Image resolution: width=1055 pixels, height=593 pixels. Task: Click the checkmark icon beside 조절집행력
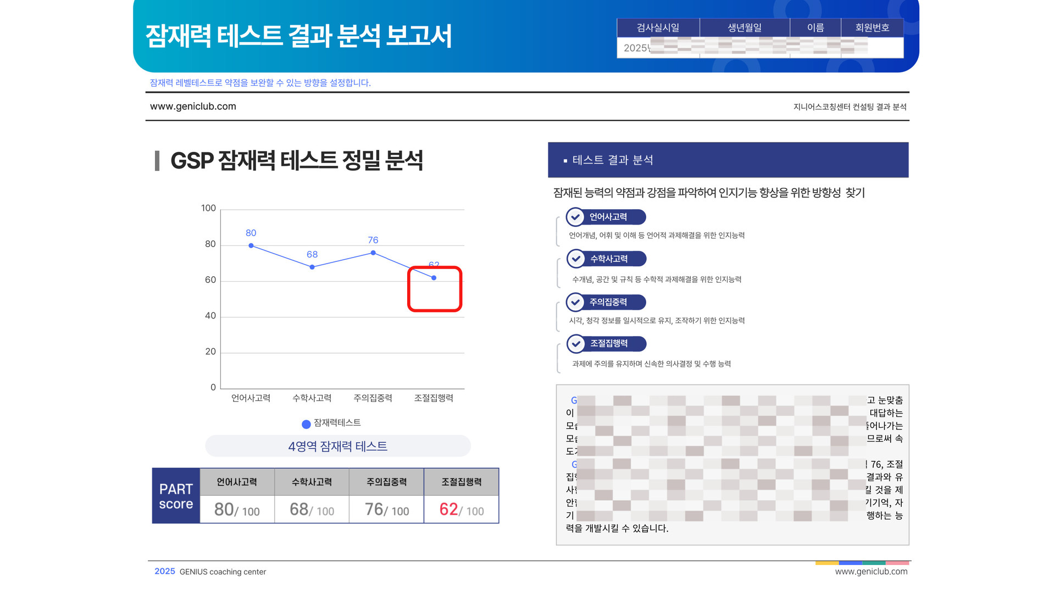[576, 344]
